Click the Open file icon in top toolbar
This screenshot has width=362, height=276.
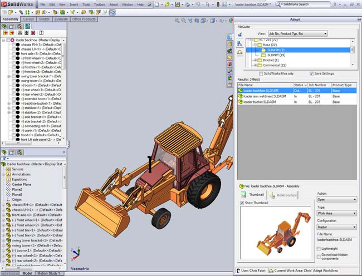[x=167, y=4]
